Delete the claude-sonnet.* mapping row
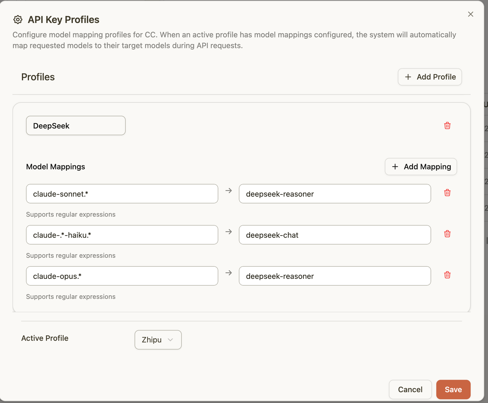Viewport: 488px width, 403px height. (x=447, y=193)
